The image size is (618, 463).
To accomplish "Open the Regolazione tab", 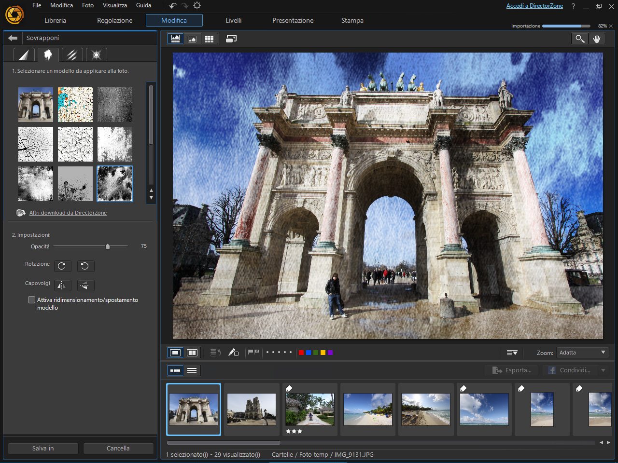I will pos(114,20).
